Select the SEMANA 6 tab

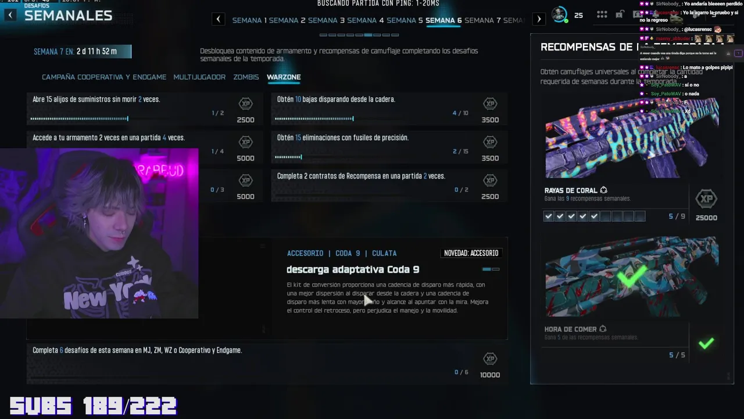[x=443, y=20]
